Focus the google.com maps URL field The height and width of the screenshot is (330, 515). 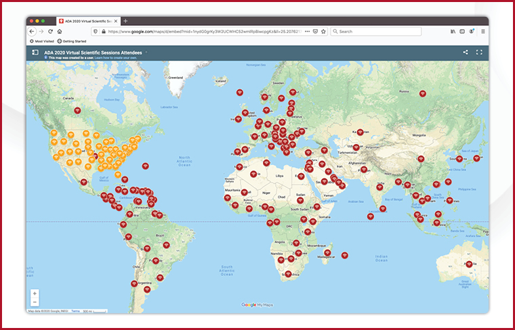pyautogui.click(x=205, y=32)
